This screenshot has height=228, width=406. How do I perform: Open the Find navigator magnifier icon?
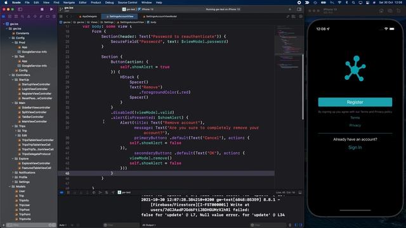(x=23, y=16)
